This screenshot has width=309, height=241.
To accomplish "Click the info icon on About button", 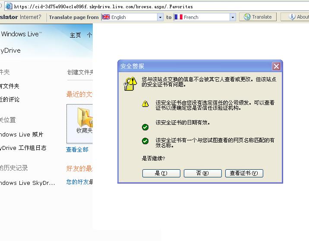I will click(292, 17).
